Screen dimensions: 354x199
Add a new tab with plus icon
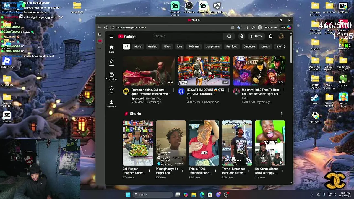(100, 48)
